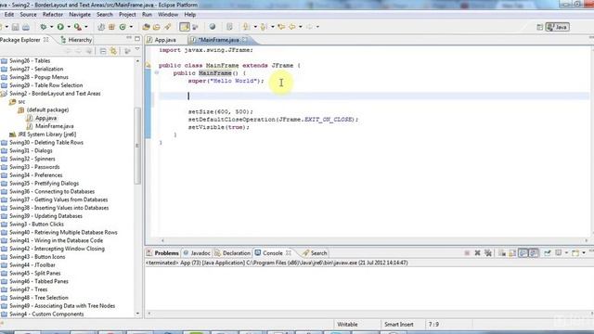594x334 pixels.
Task: Open the Back history dropdown arrow
Action: click(x=301, y=27)
